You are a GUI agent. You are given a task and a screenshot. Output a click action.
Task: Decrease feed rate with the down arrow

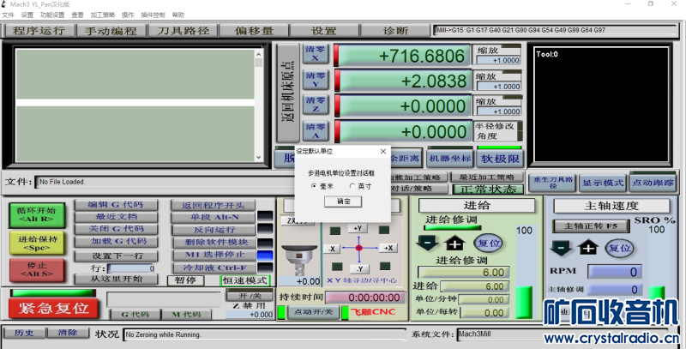click(x=427, y=243)
